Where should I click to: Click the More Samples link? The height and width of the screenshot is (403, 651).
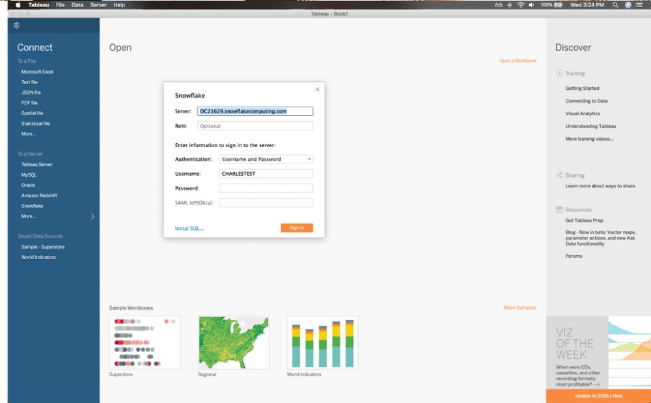point(519,307)
